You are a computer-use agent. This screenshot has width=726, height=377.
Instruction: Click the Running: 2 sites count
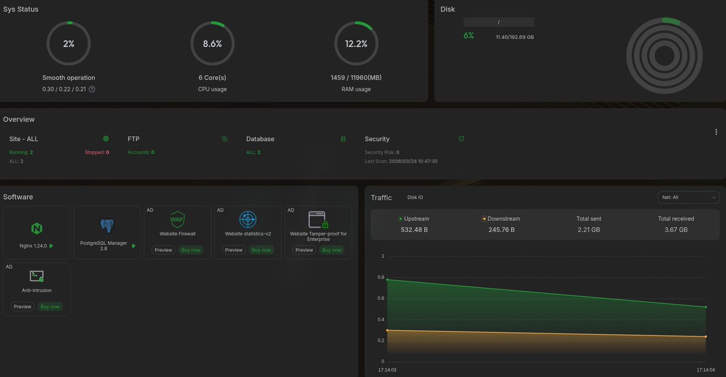[x=21, y=152]
